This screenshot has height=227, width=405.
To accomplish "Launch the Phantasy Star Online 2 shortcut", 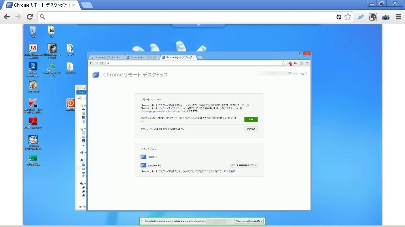I will pos(33,142).
